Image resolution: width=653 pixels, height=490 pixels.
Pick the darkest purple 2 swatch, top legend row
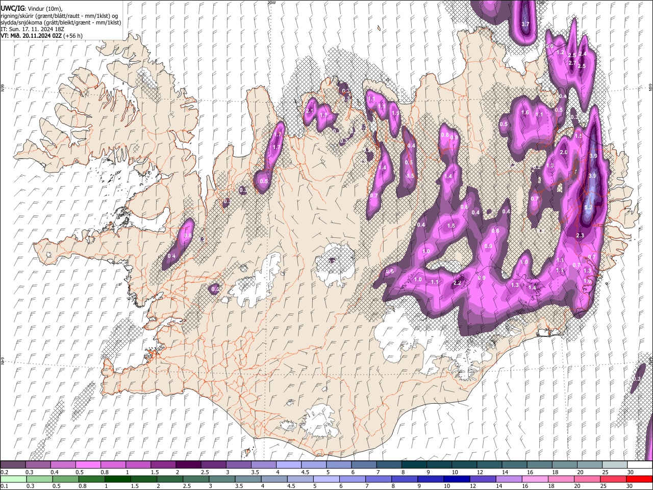click(x=188, y=465)
